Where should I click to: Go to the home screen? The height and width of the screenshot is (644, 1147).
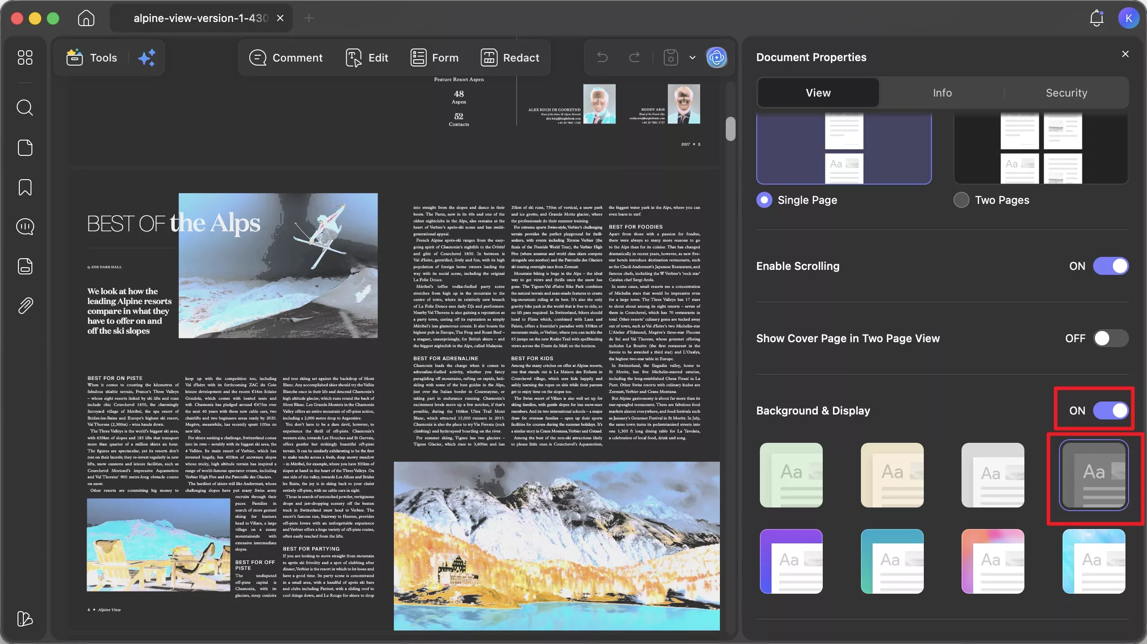pyautogui.click(x=86, y=18)
